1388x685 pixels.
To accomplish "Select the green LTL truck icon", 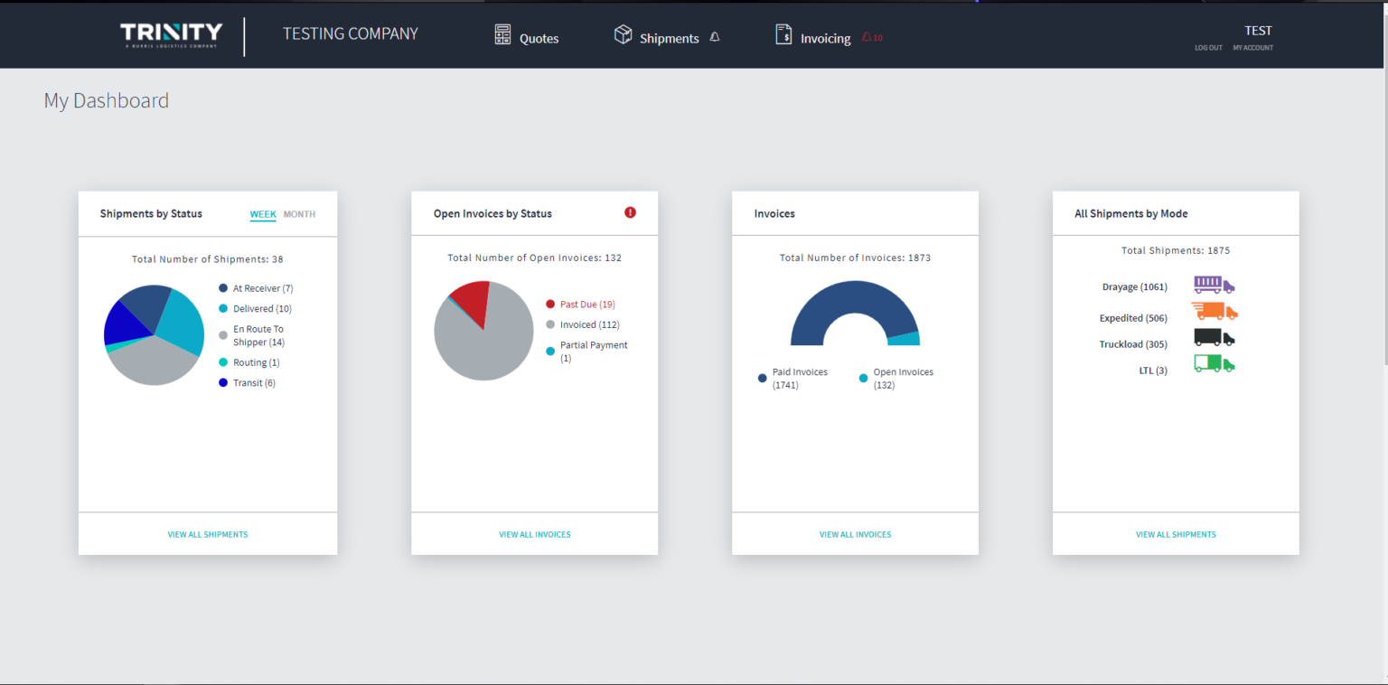I will [x=1214, y=363].
